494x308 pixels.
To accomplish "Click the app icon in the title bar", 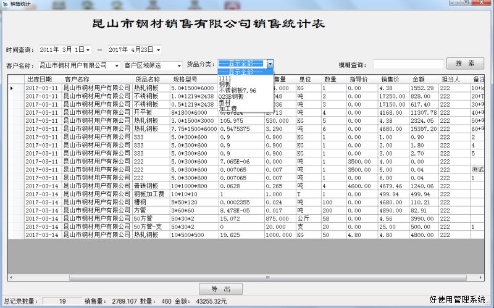I will [5, 4].
